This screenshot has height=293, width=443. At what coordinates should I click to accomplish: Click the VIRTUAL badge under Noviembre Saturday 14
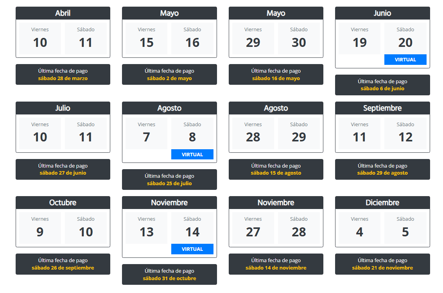[x=192, y=249]
